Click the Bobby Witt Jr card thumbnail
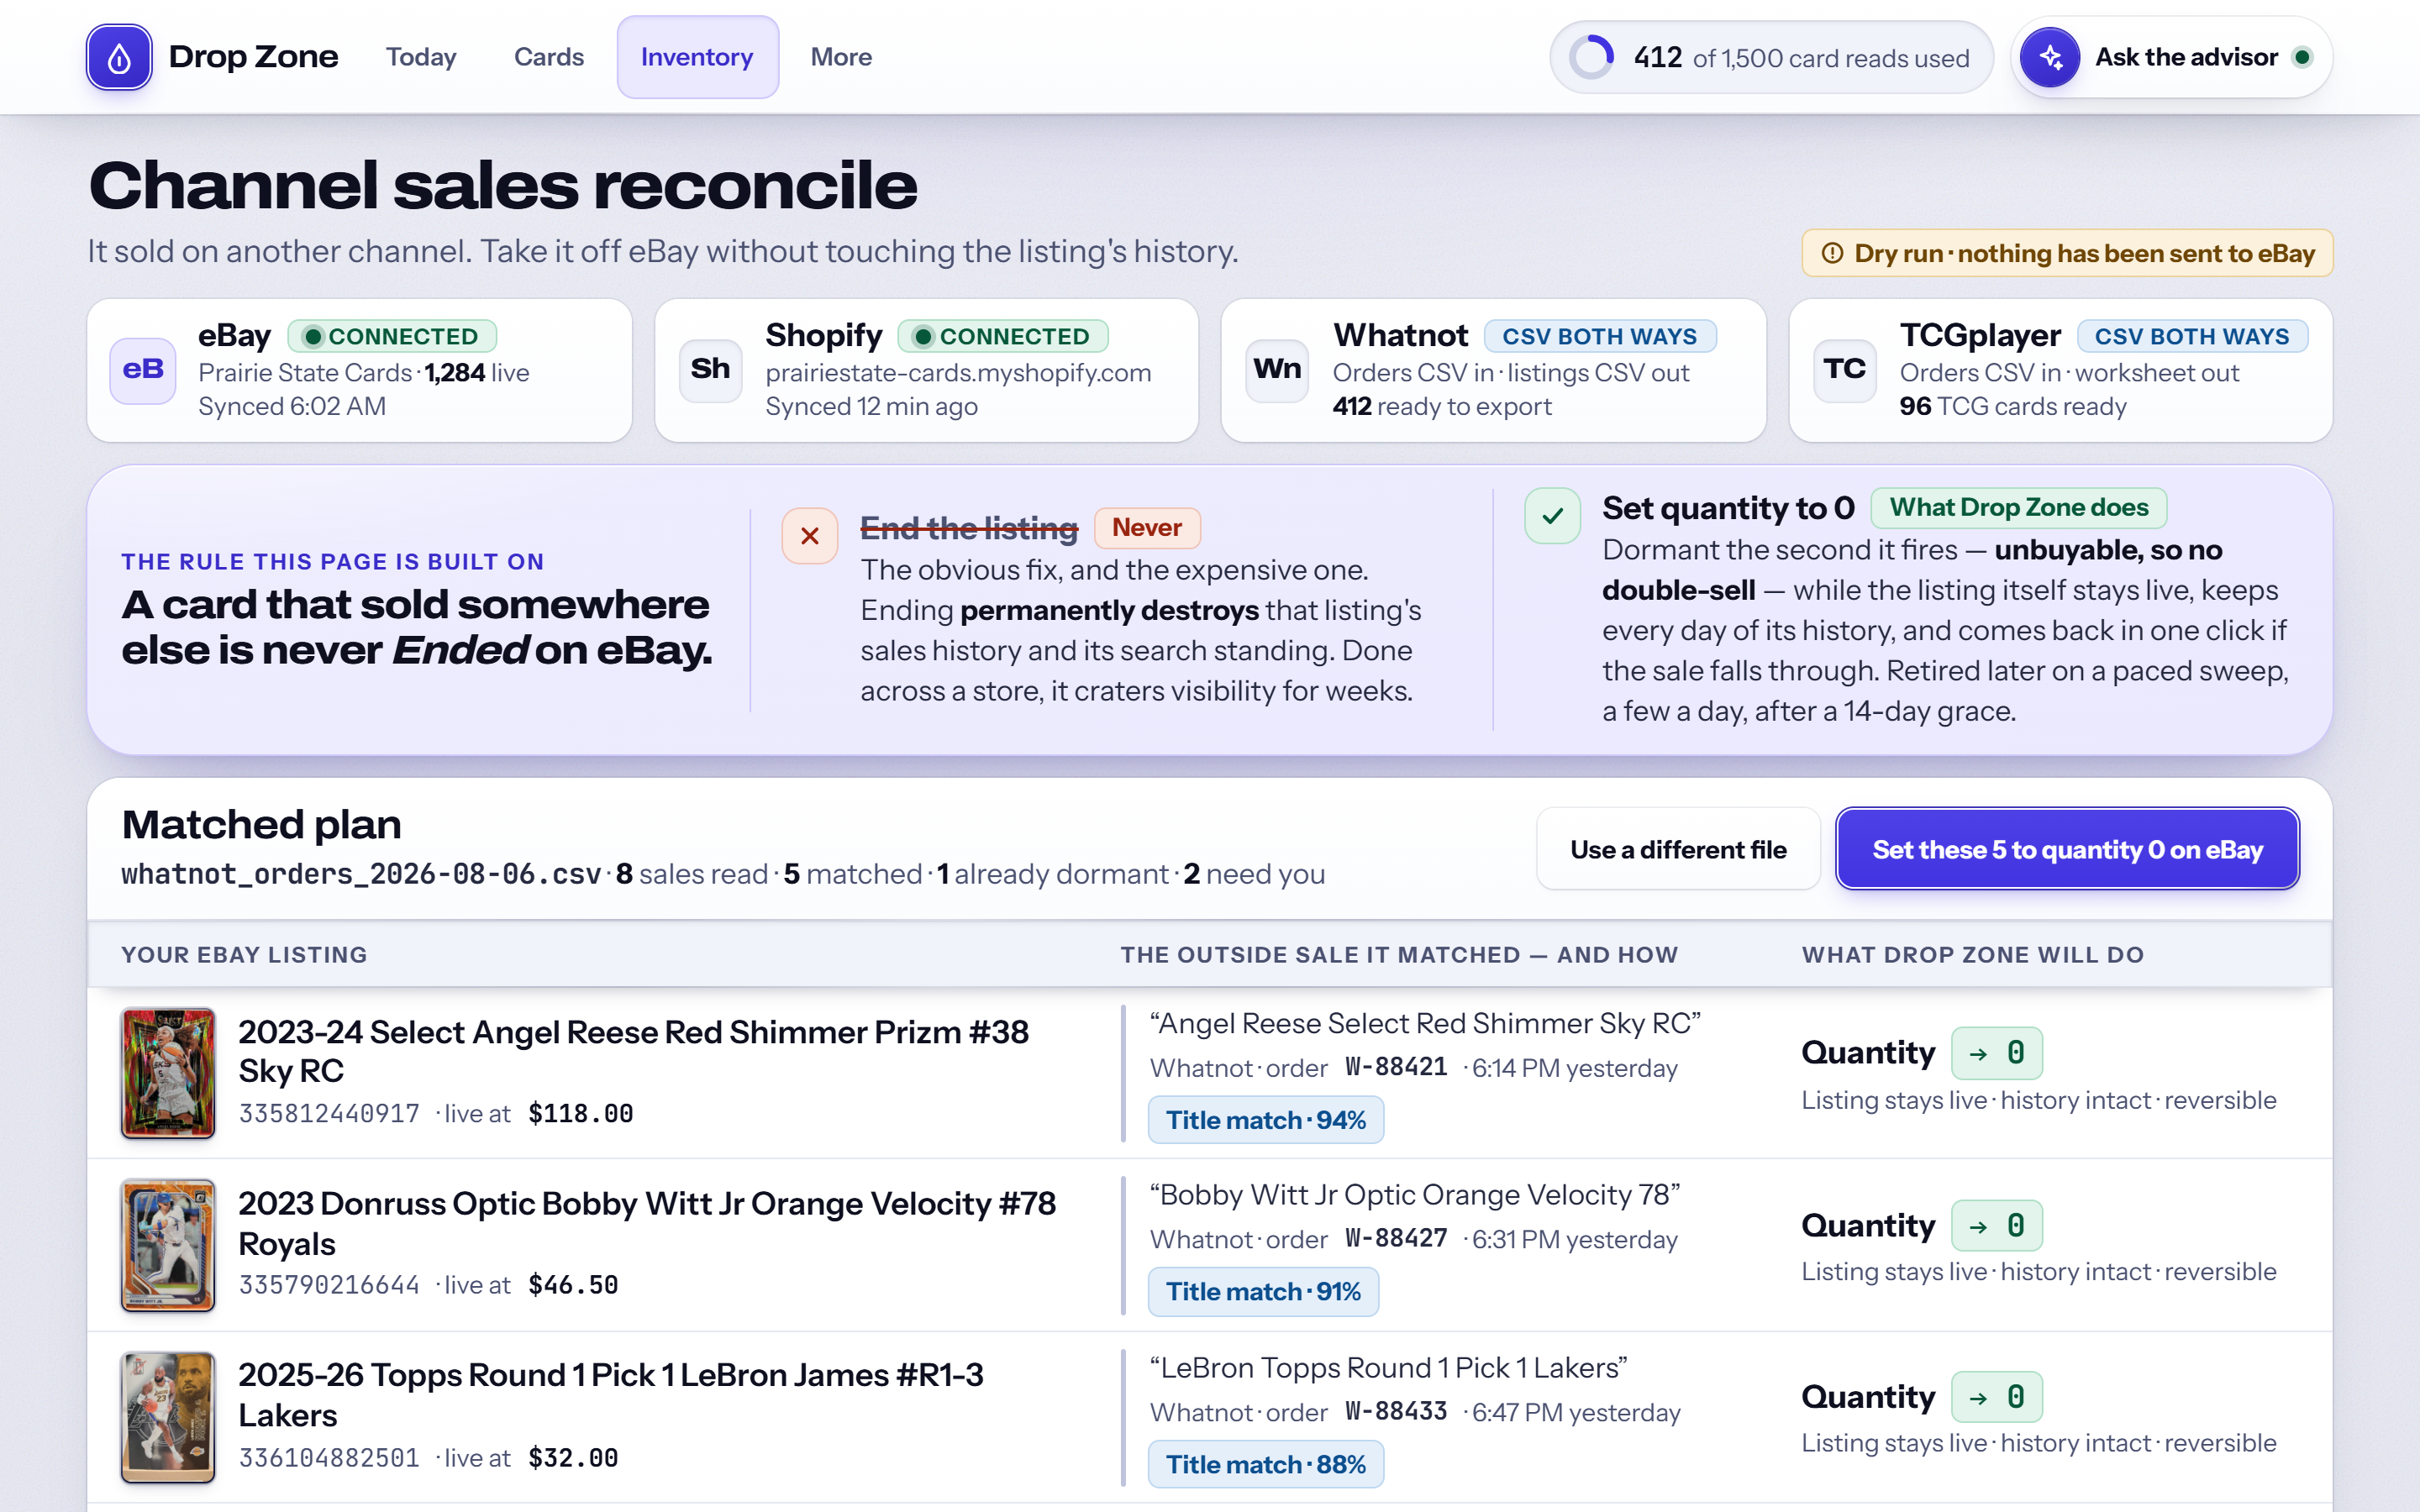The image size is (2420, 1512). pyautogui.click(x=168, y=1245)
